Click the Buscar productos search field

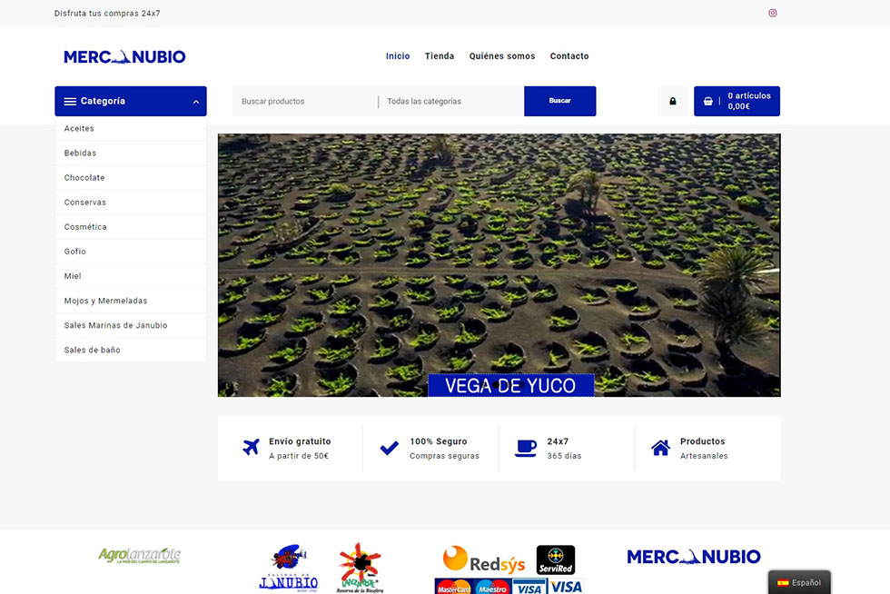pos(304,102)
